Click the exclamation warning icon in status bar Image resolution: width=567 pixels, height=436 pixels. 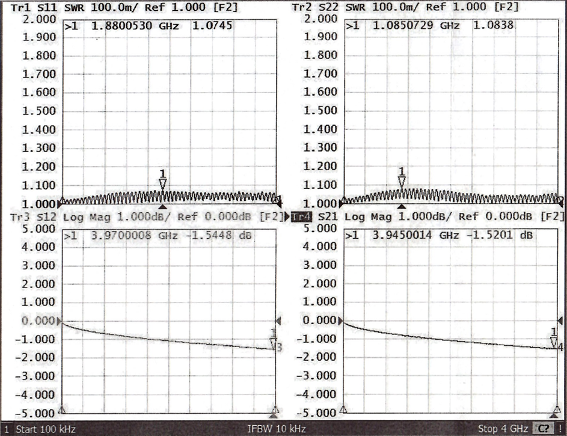(x=560, y=429)
